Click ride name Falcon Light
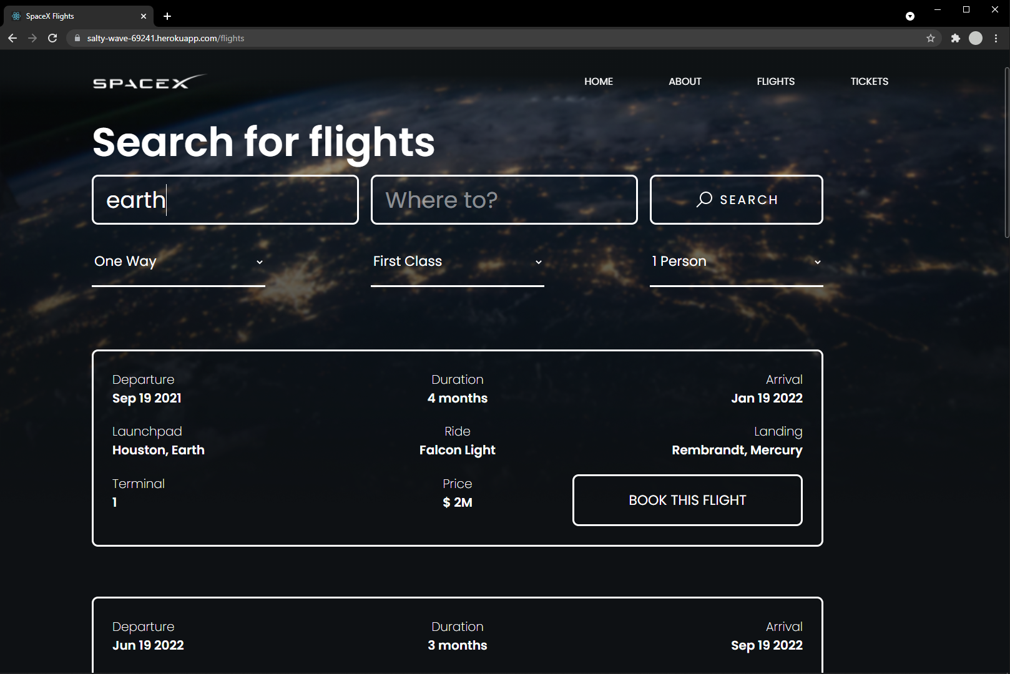Viewport: 1010px width, 674px height. point(458,450)
